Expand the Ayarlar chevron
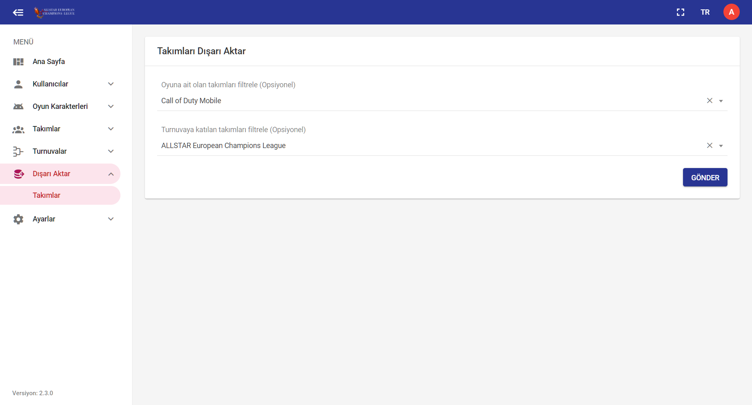Screen dimensions: 752x405 point(111,219)
